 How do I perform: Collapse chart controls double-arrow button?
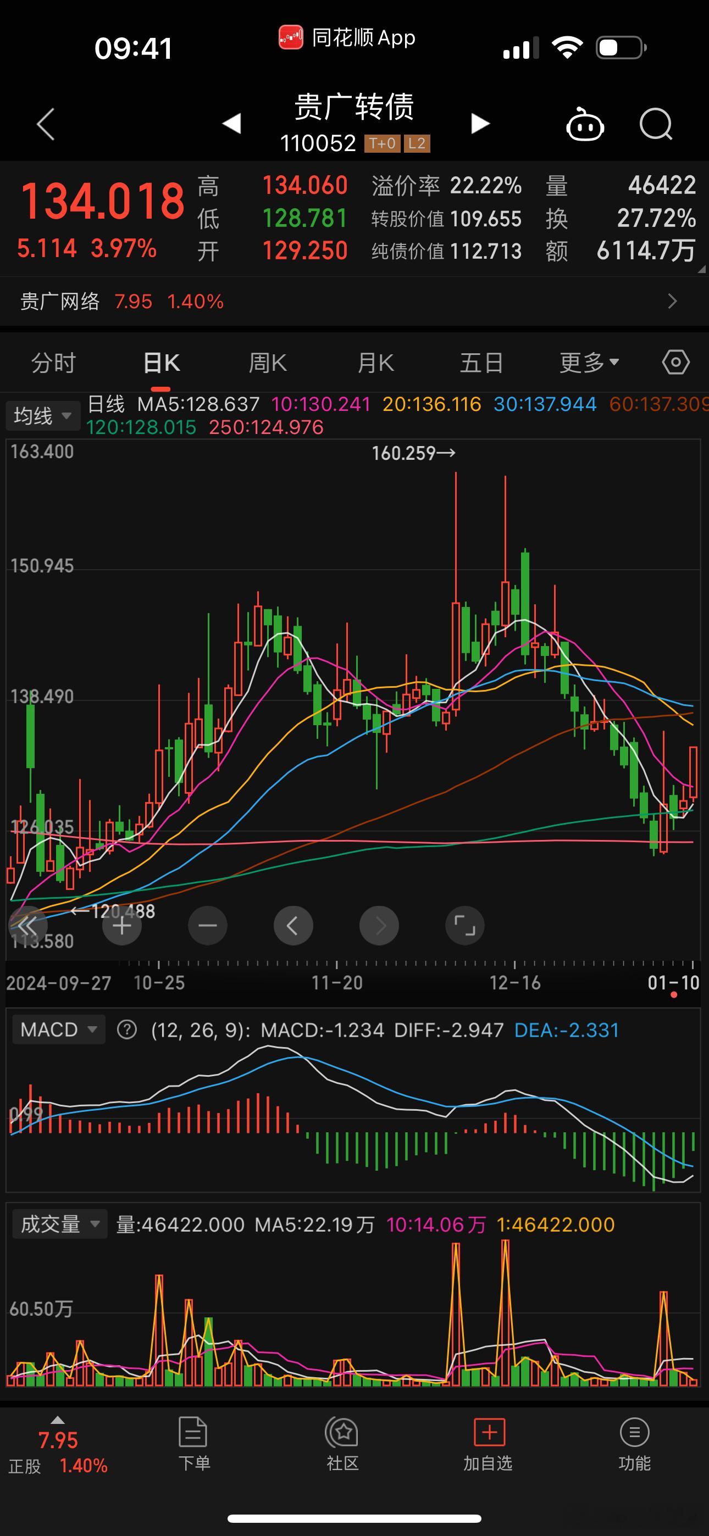(27, 926)
